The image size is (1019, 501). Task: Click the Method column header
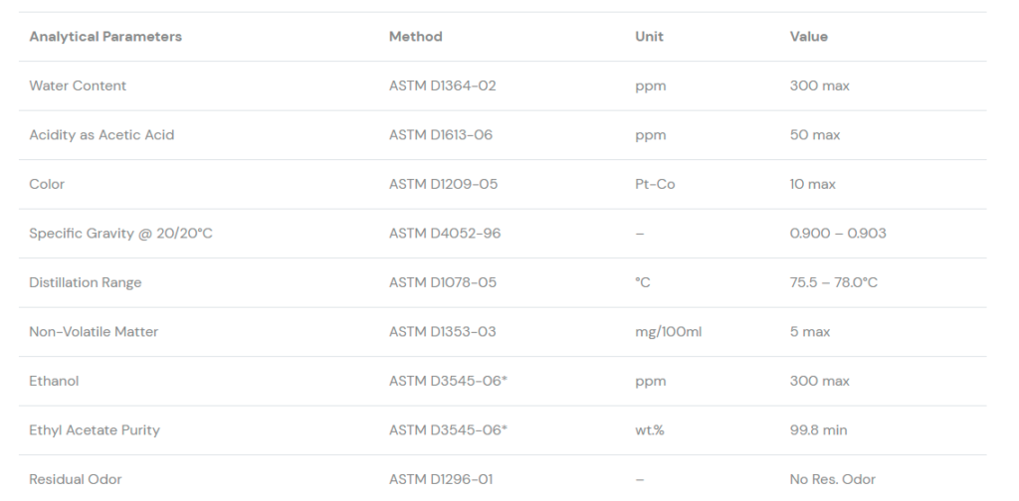point(415,37)
